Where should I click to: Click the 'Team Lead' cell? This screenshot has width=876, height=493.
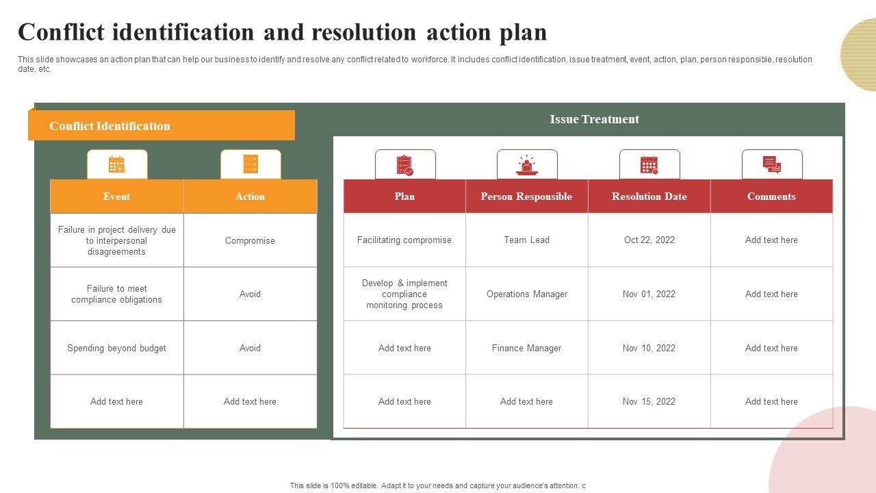(x=526, y=240)
